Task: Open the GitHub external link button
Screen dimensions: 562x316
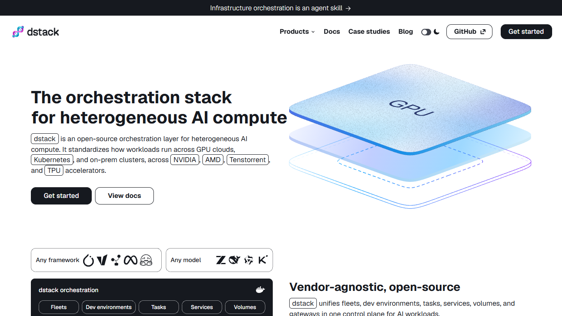Action: (x=469, y=32)
